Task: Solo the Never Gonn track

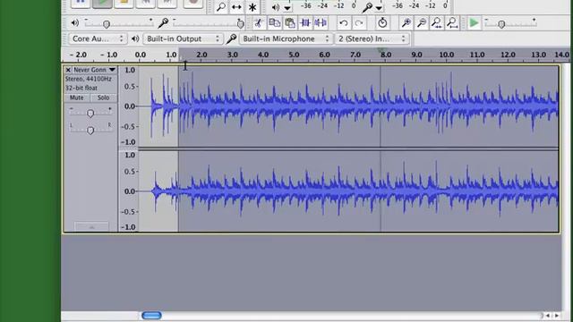Action: [103, 97]
